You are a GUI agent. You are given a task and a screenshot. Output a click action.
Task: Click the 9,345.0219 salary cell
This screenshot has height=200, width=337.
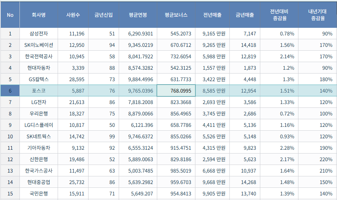click(x=138, y=45)
